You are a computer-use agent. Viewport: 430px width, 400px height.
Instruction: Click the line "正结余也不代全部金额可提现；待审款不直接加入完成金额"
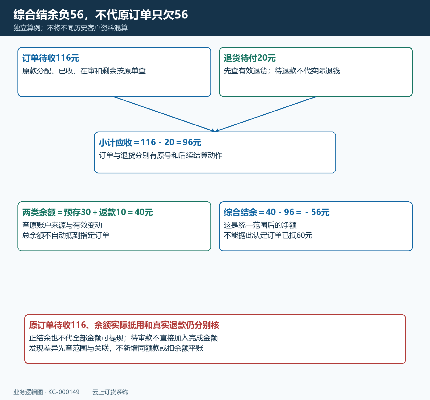[x=123, y=338]
